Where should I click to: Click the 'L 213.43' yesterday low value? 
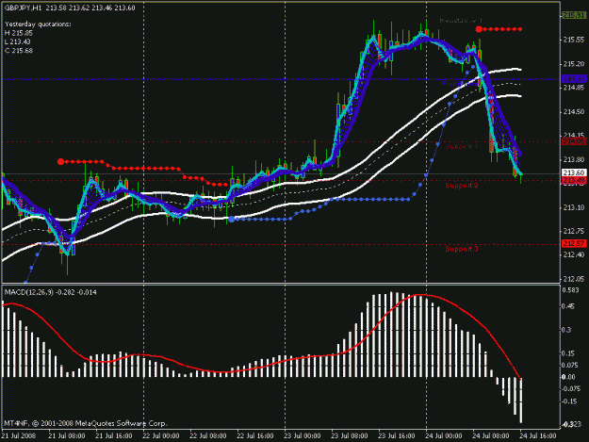tap(18, 41)
